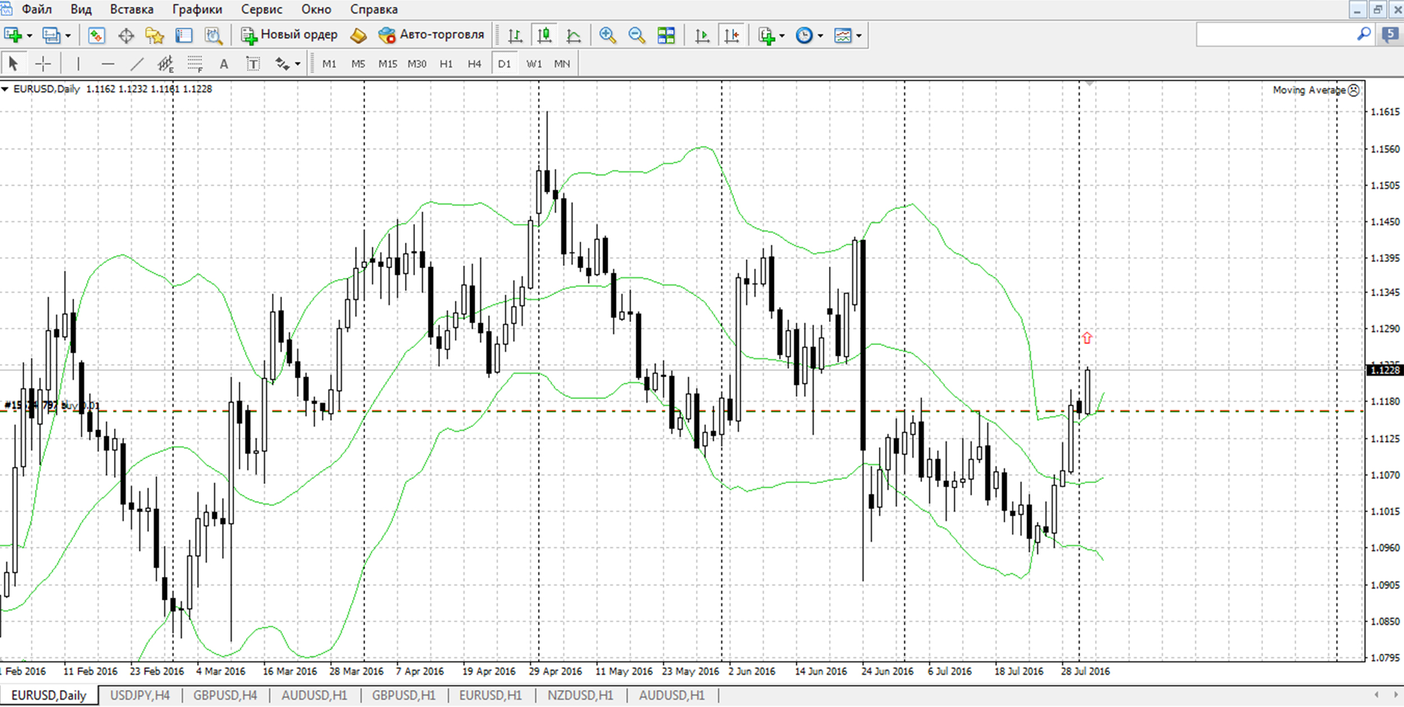Switch to the GBPUSD,H4 chart tab
This screenshot has height=707, width=1404.
225,695
